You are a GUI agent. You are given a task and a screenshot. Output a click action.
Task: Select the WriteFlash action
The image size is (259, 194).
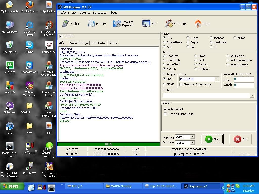[x=164, y=64]
